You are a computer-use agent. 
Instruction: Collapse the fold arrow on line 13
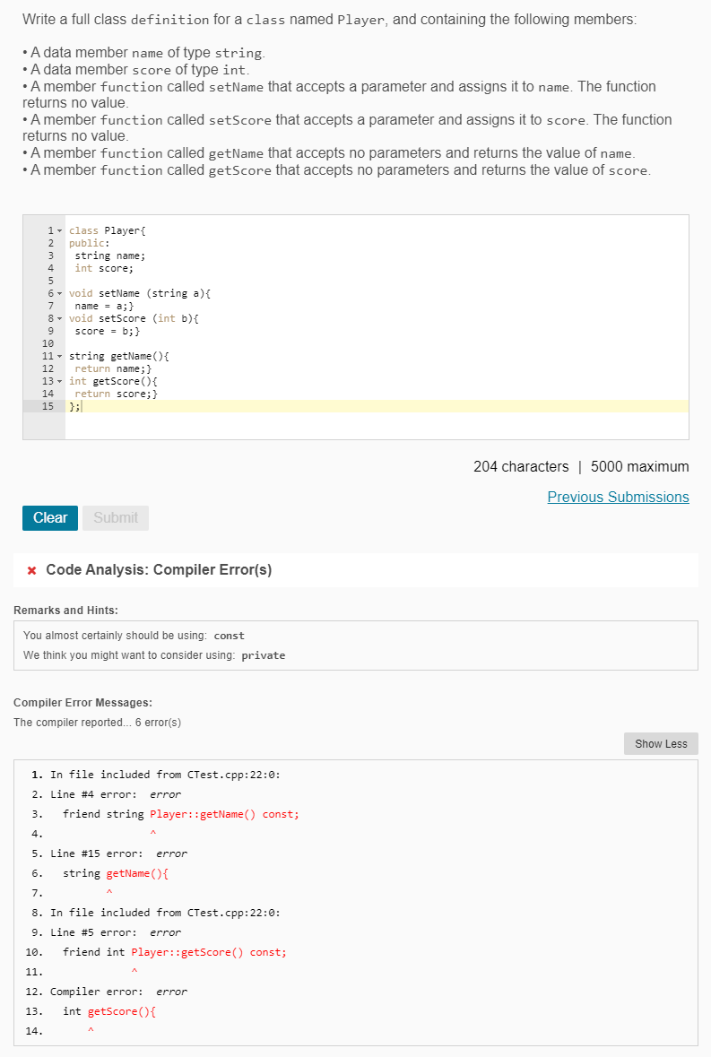click(59, 381)
